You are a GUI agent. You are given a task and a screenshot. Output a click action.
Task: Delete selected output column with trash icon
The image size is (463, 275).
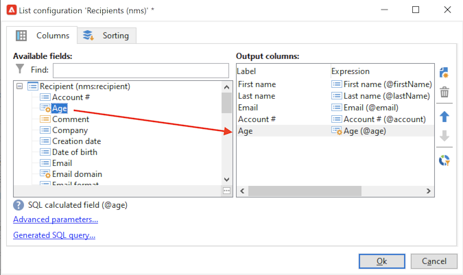pyautogui.click(x=444, y=92)
